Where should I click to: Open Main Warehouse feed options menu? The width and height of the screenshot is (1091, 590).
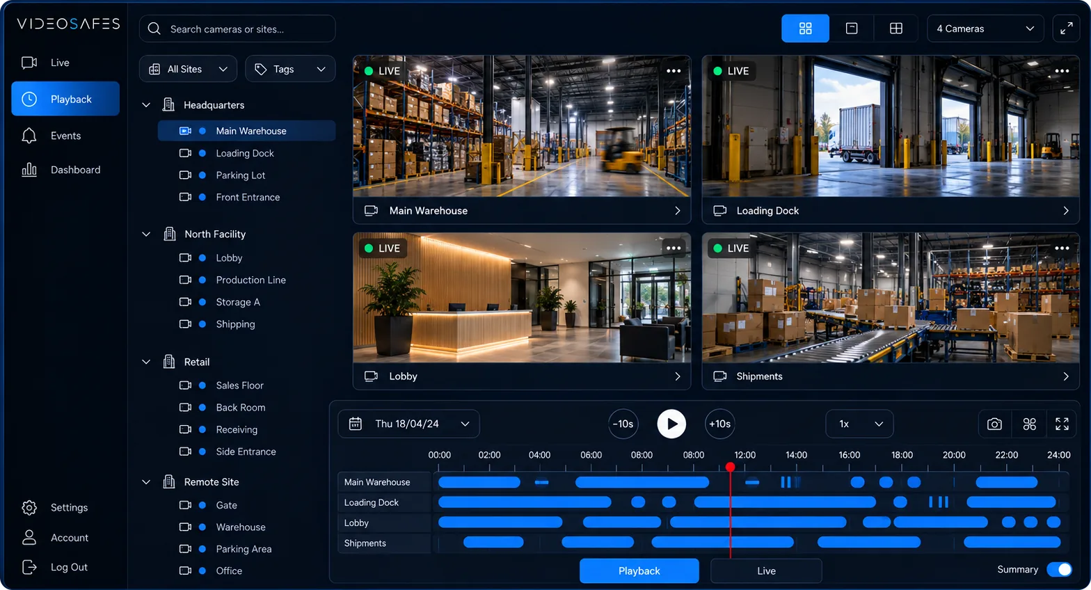674,71
